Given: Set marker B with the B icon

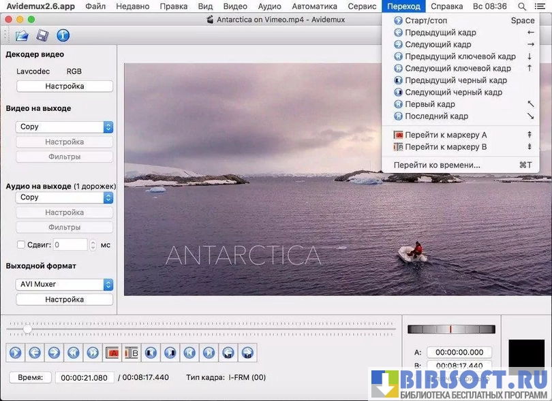Looking at the screenshot, I should 132,353.
